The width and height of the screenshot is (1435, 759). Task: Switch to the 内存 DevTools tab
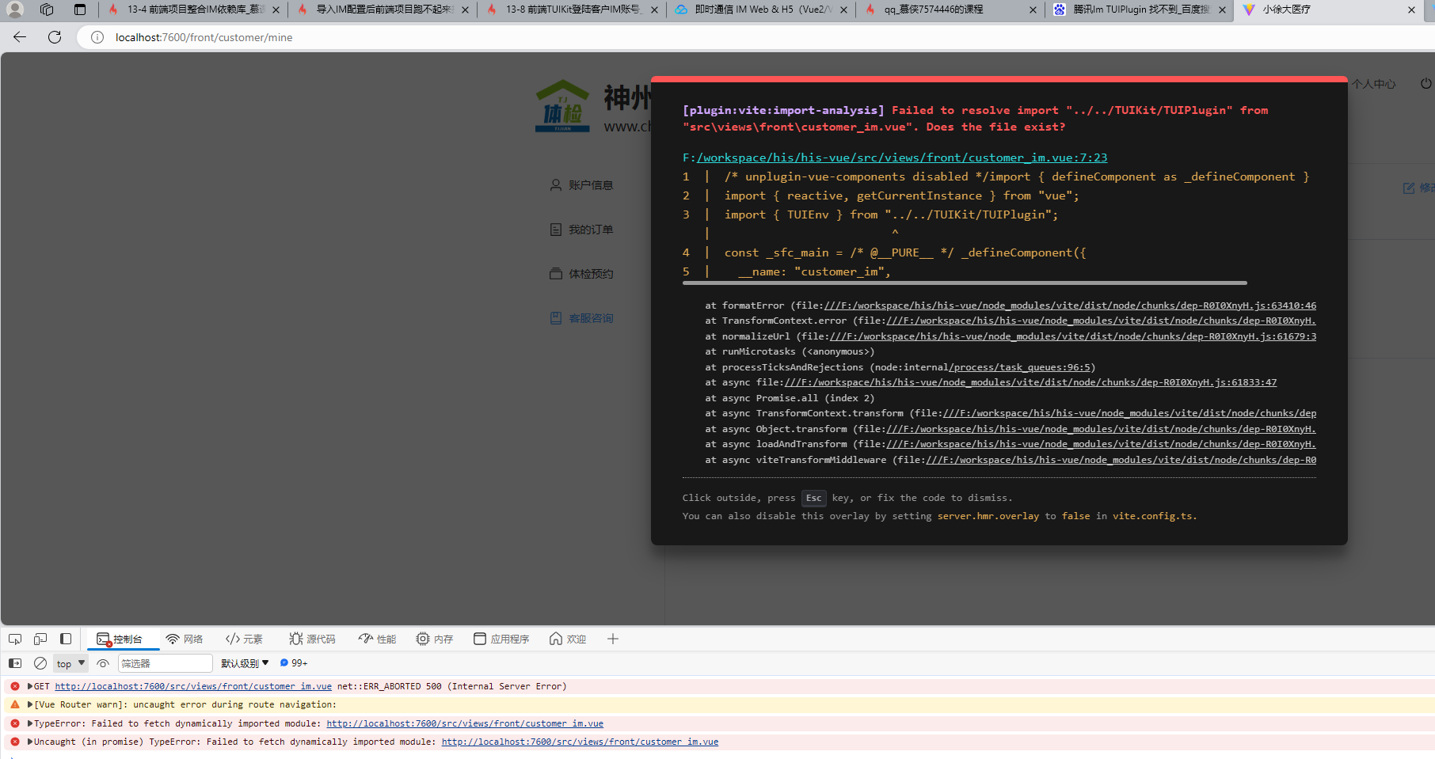(x=435, y=639)
